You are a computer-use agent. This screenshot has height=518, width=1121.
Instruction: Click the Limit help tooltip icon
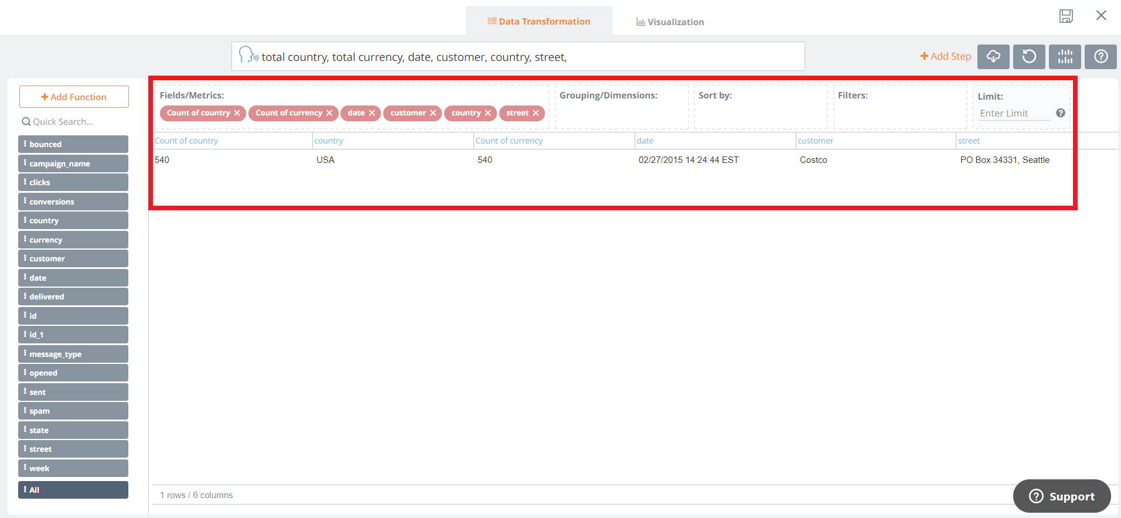(x=1060, y=113)
